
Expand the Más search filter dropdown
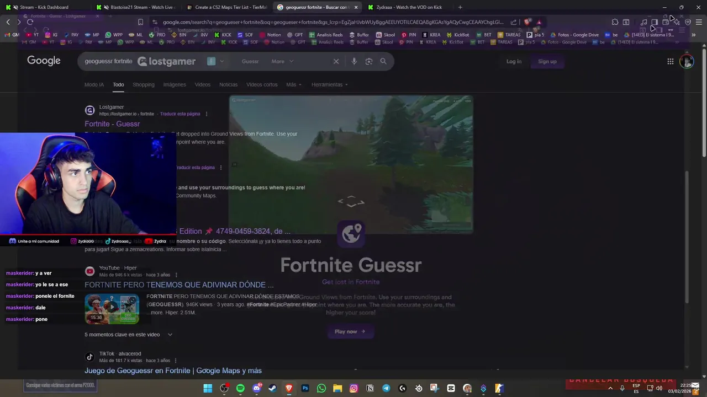pos(294,84)
